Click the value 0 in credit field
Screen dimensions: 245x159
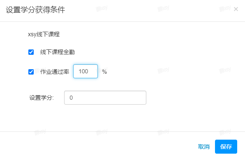point(71,98)
